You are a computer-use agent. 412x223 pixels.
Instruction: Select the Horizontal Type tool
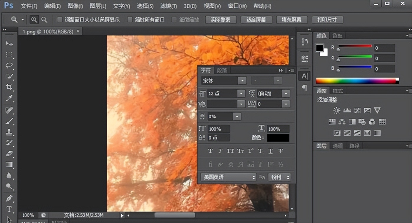point(9,209)
